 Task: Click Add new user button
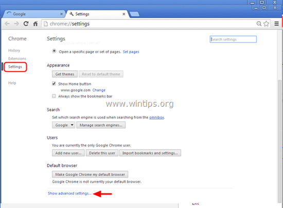click(68, 153)
